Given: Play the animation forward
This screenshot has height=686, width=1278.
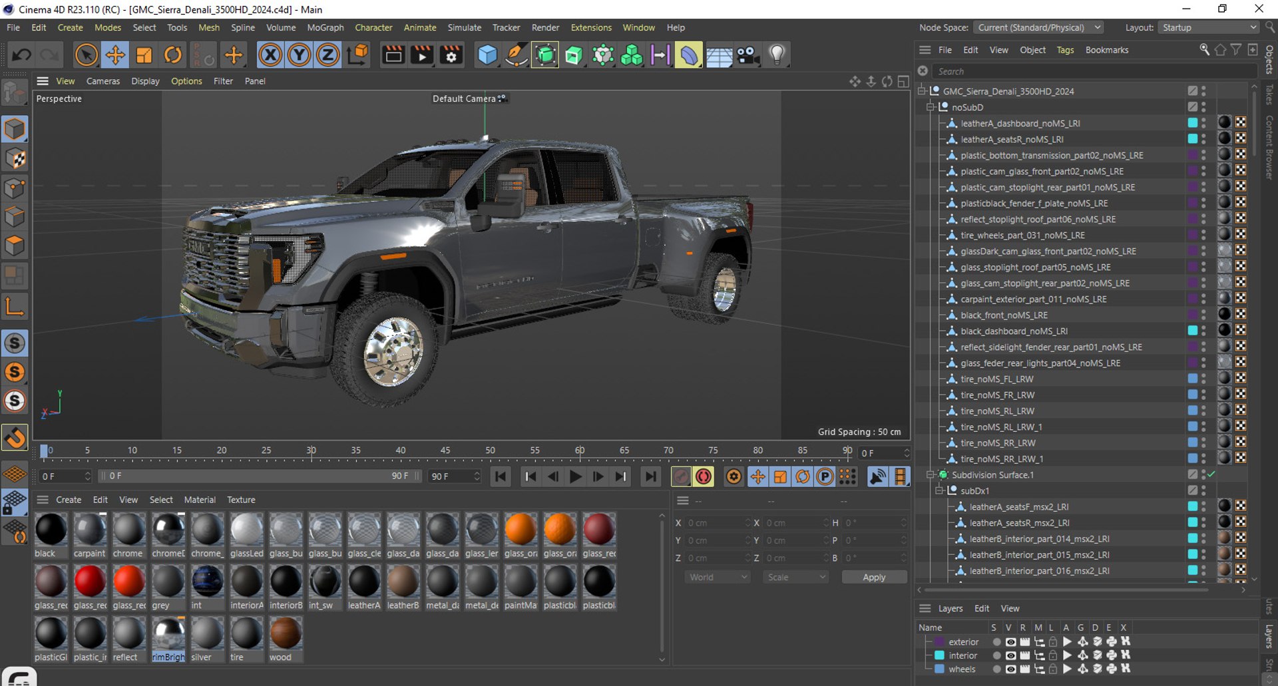Looking at the screenshot, I should 576,476.
